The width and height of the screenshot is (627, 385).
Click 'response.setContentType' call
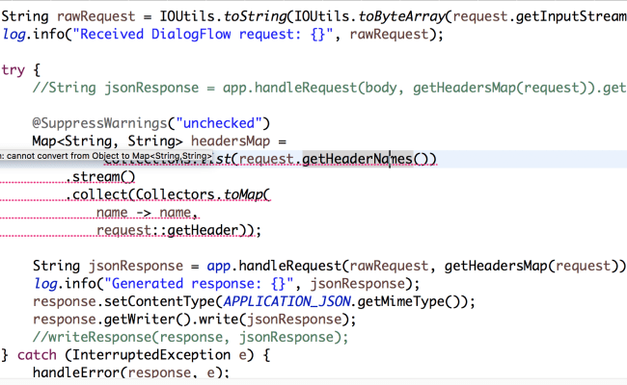click(124, 301)
